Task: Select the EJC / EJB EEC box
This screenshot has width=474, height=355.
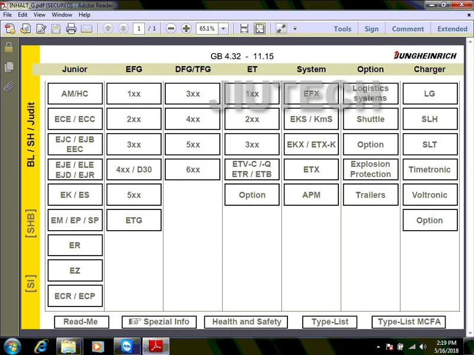Action: [75, 144]
